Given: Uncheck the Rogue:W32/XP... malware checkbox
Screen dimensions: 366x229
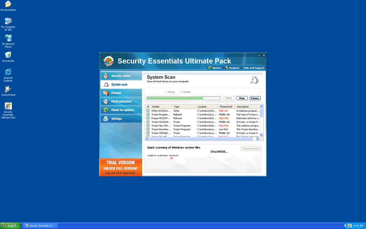Looking at the screenshot, I should (148, 118).
